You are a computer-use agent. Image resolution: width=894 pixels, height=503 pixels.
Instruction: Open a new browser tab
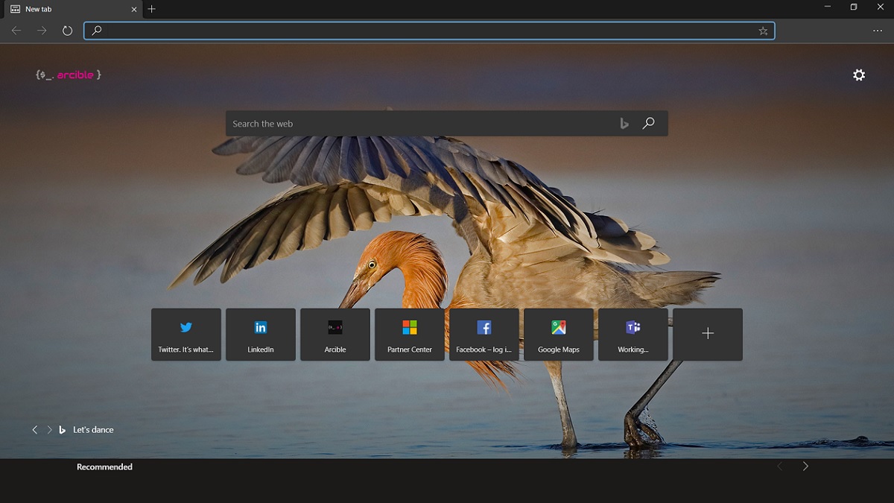pyautogui.click(x=152, y=9)
